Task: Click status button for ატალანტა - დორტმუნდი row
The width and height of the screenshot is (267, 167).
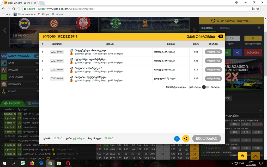Action: pos(213,61)
